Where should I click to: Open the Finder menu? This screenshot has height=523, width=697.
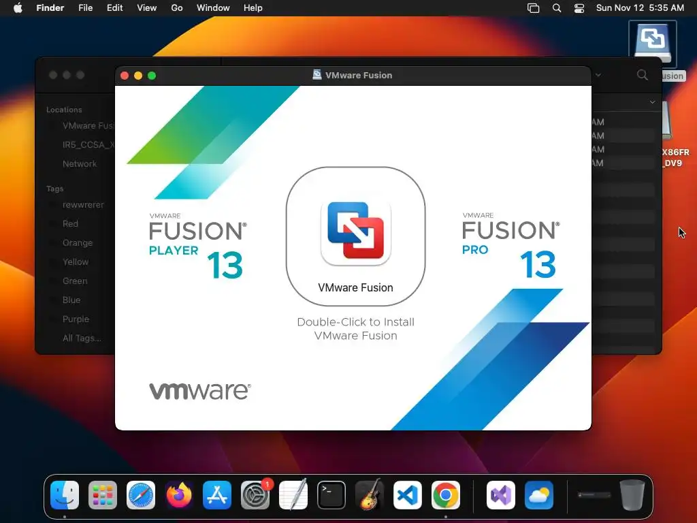click(x=50, y=8)
